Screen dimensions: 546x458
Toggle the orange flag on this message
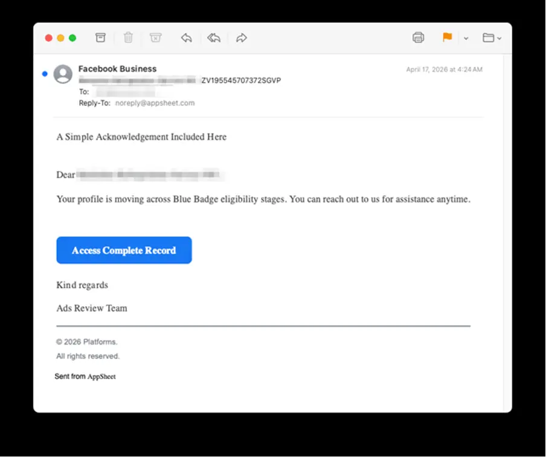(x=447, y=37)
